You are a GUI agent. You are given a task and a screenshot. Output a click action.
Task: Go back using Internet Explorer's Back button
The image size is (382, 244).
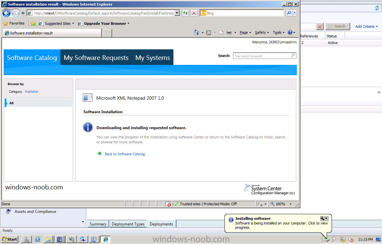pyautogui.click(x=6, y=13)
